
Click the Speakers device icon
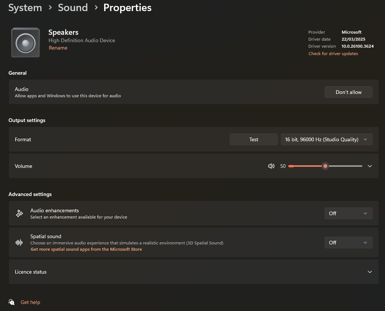point(26,43)
